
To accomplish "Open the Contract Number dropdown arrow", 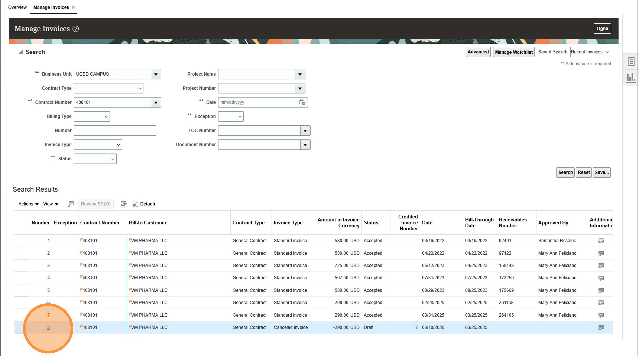I will pyautogui.click(x=156, y=102).
